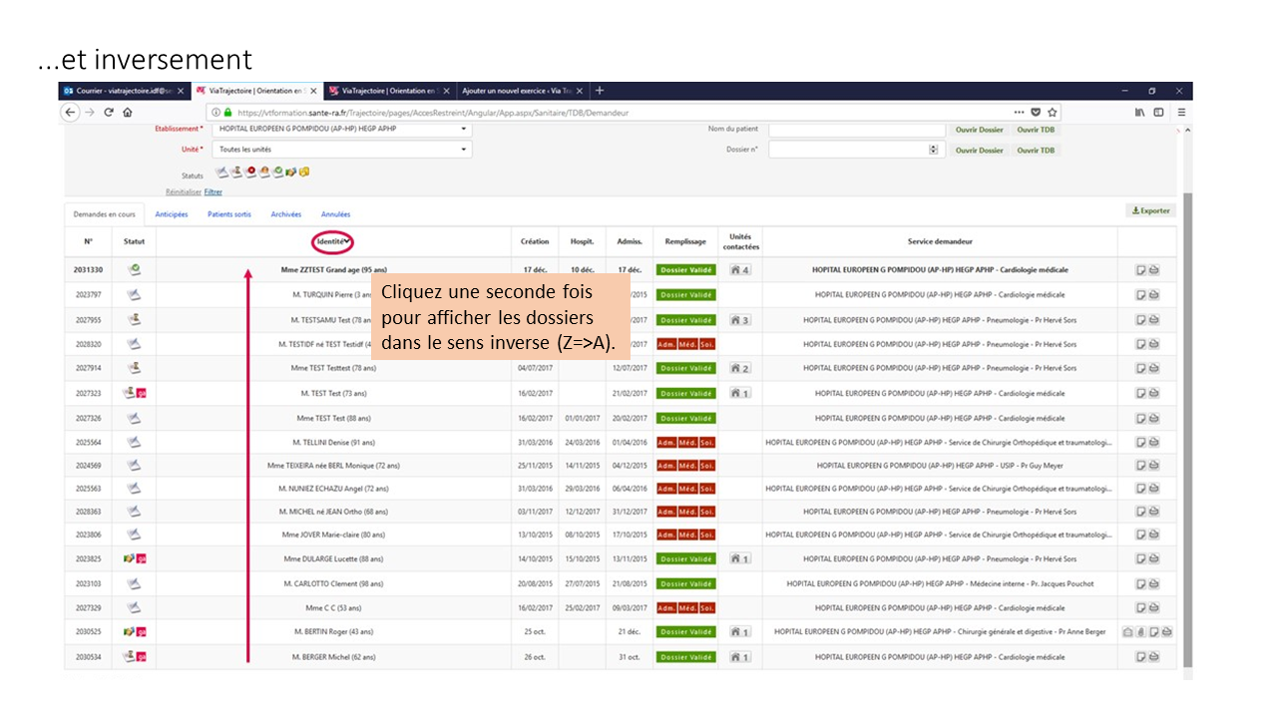Open the Archivées tab

point(285,214)
